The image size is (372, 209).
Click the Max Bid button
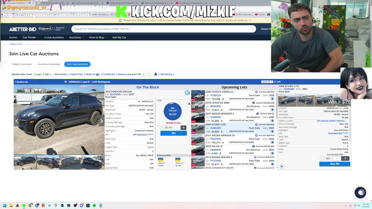335,164
